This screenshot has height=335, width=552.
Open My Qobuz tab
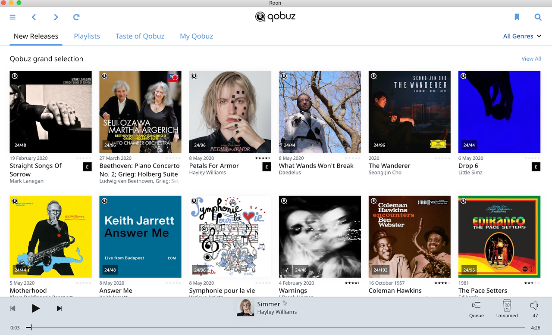(x=196, y=36)
